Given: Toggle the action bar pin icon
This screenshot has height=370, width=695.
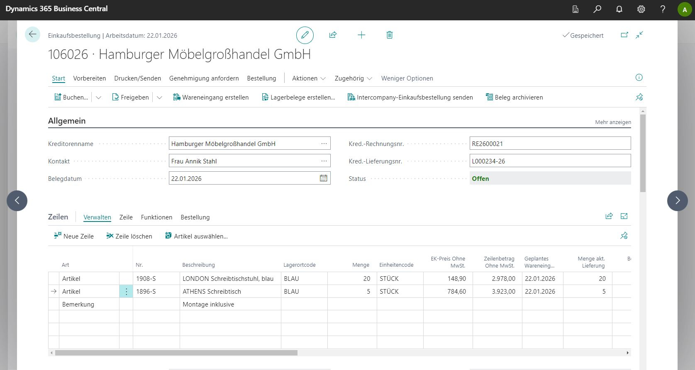Looking at the screenshot, I should point(639,97).
